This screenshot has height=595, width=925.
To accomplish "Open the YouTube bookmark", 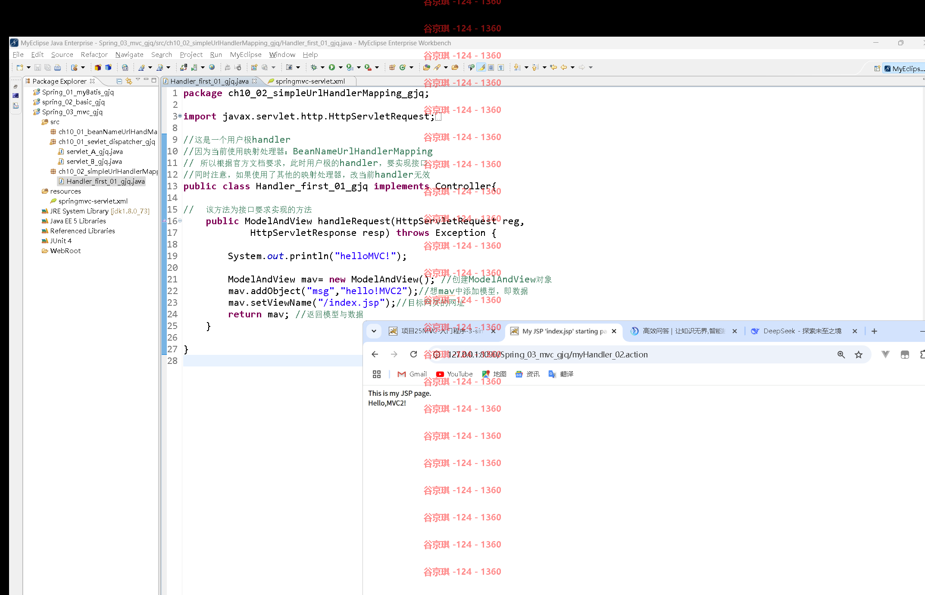I will (454, 374).
